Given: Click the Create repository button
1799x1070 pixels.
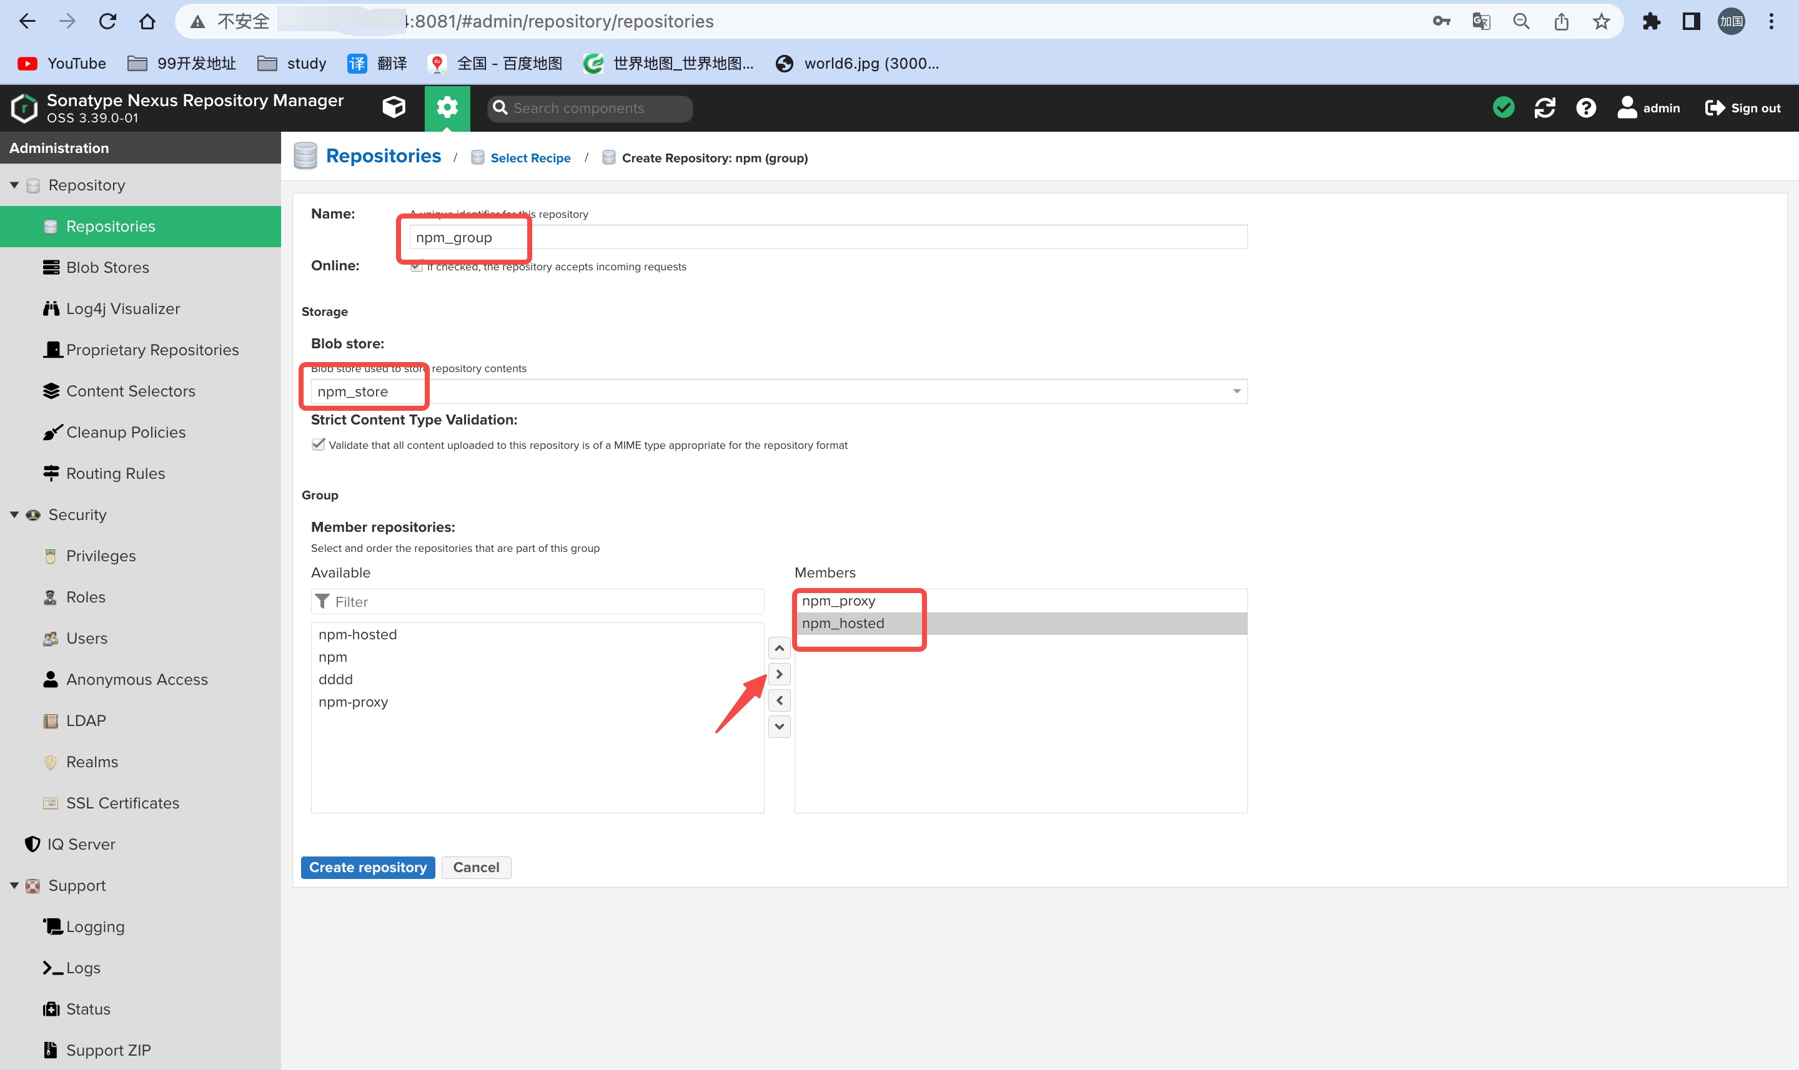Looking at the screenshot, I should (x=368, y=867).
